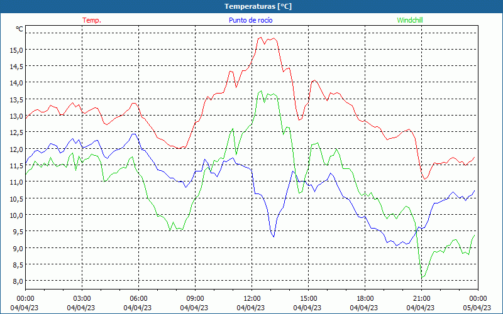Click the 12,0 y-axis label
The image size is (503, 314).
tap(16, 149)
